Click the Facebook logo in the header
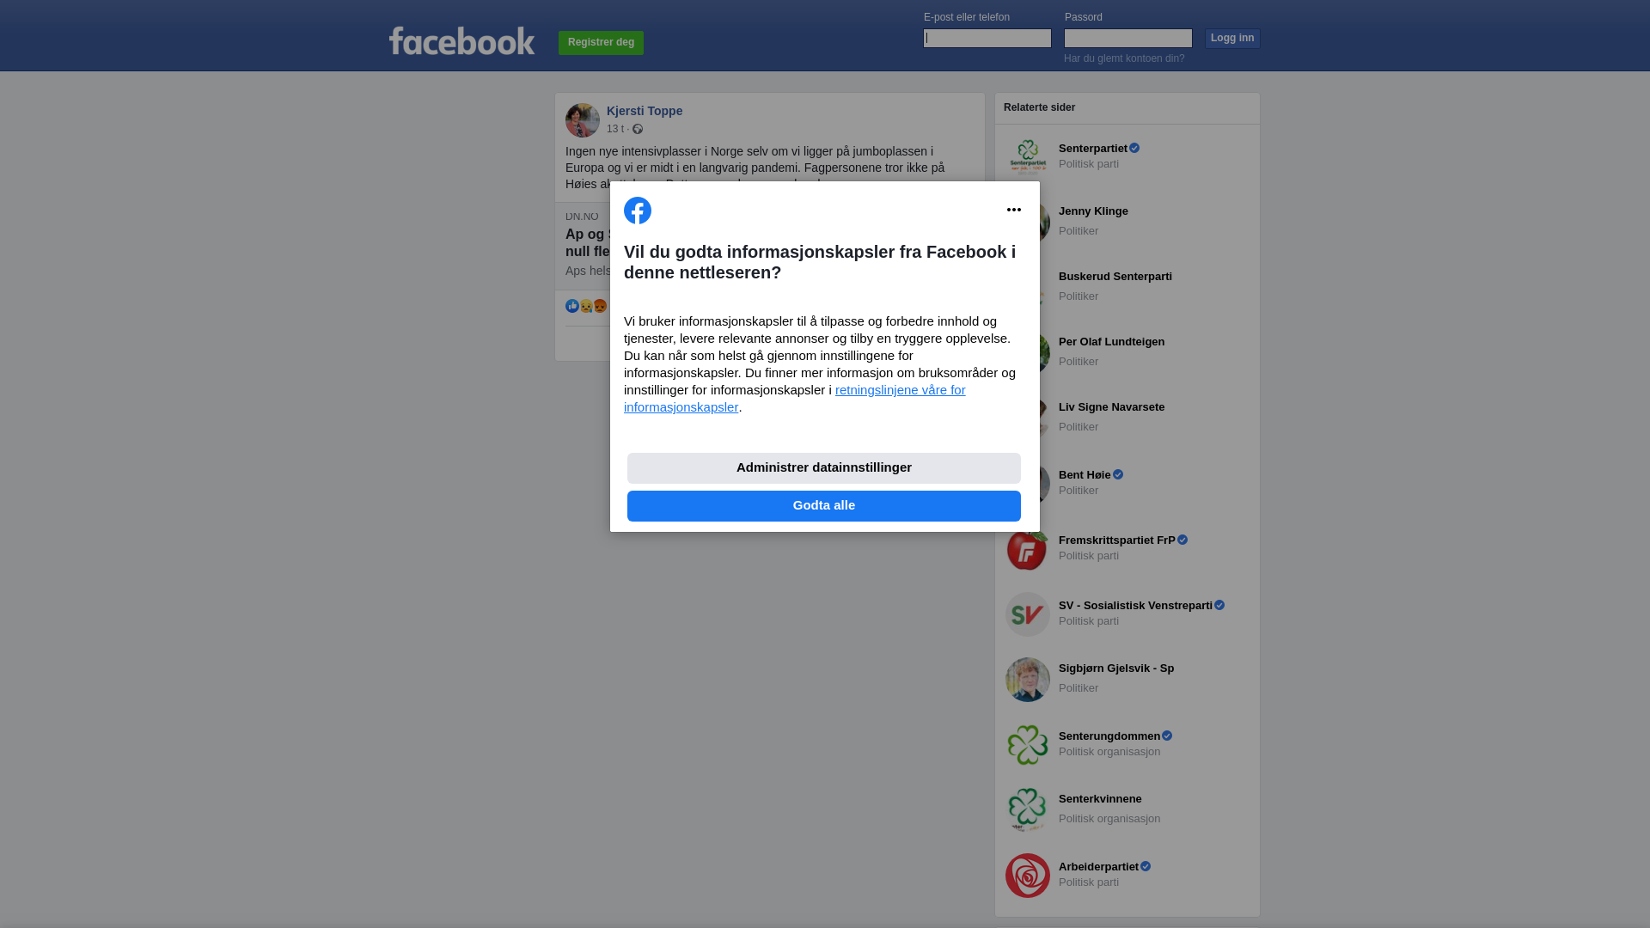The width and height of the screenshot is (1650, 928). point(461,40)
